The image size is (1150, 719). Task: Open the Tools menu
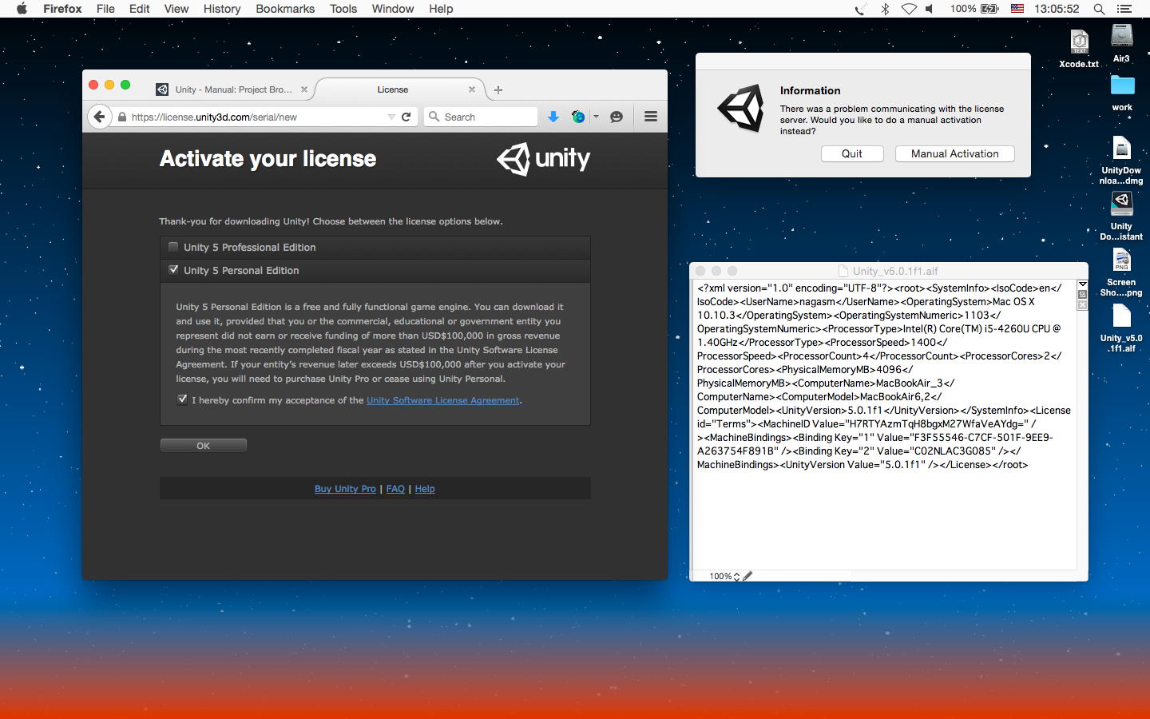(343, 9)
